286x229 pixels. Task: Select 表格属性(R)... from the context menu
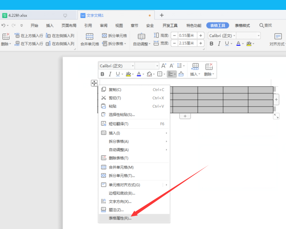point(120,218)
